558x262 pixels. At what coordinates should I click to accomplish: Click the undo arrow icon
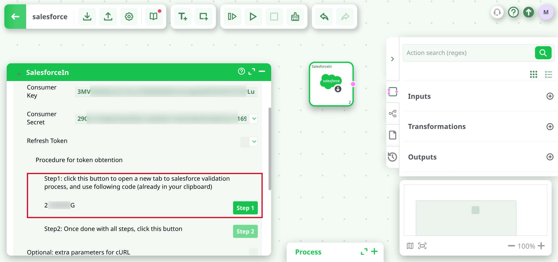324,17
